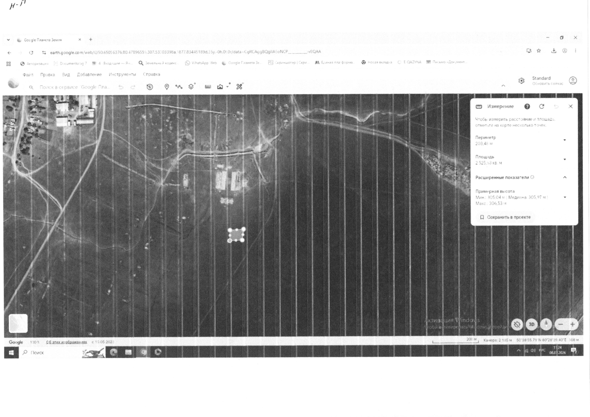Open the E-QAZYNA bookmark

tap(409, 62)
